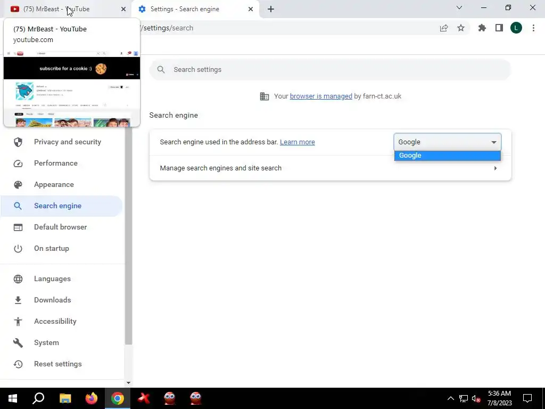
Task: Click the palette icon for Appearance
Action: [18, 185]
